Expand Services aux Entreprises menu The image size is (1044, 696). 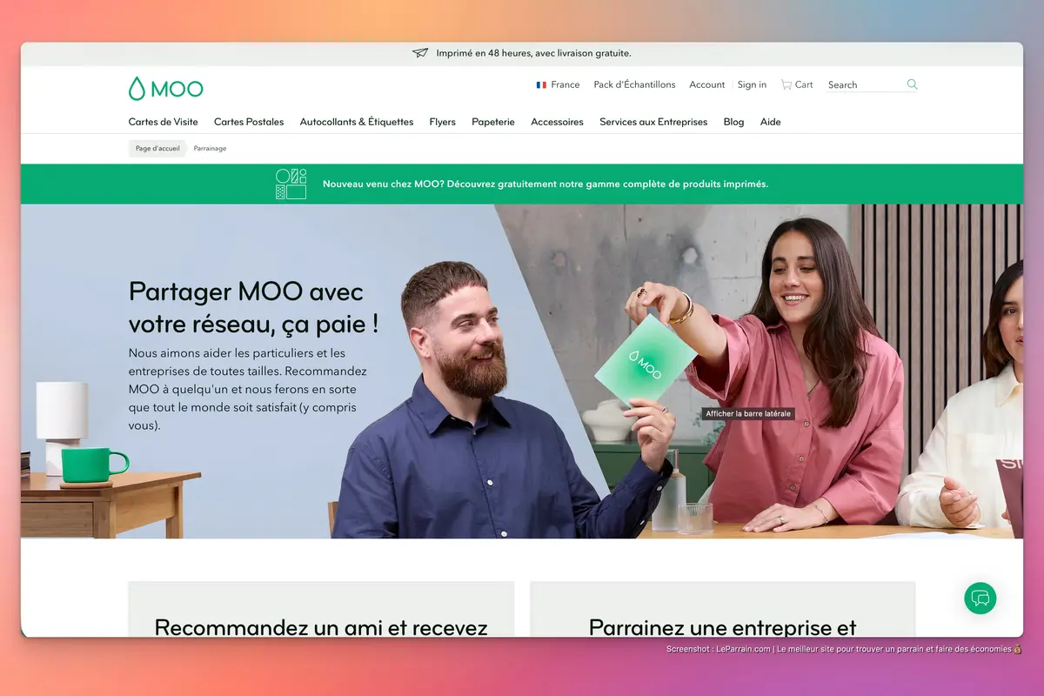[x=653, y=122]
